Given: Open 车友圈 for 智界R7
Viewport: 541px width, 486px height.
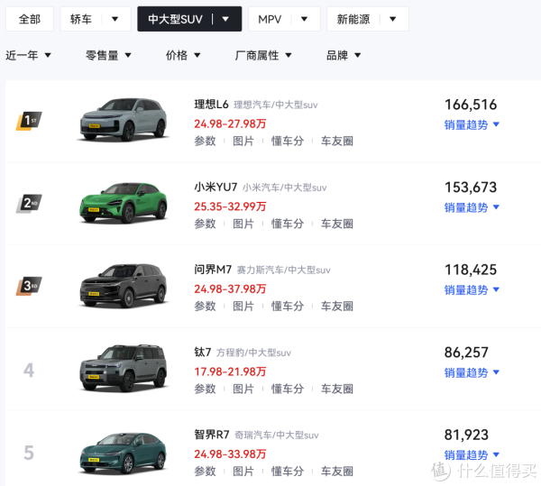Looking at the screenshot, I should pyautogui.click(x=336, y=472).
